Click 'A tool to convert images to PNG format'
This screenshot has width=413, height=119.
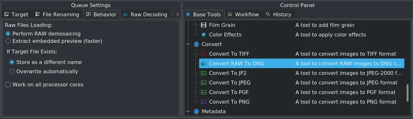346,102
